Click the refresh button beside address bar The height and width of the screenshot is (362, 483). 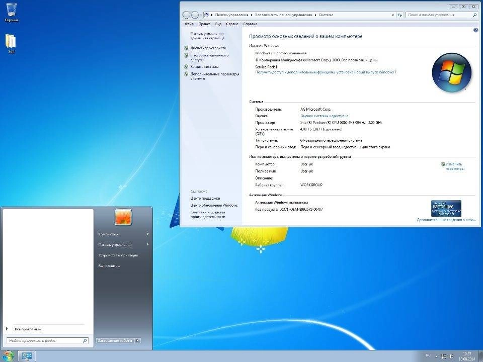(399, 15)
